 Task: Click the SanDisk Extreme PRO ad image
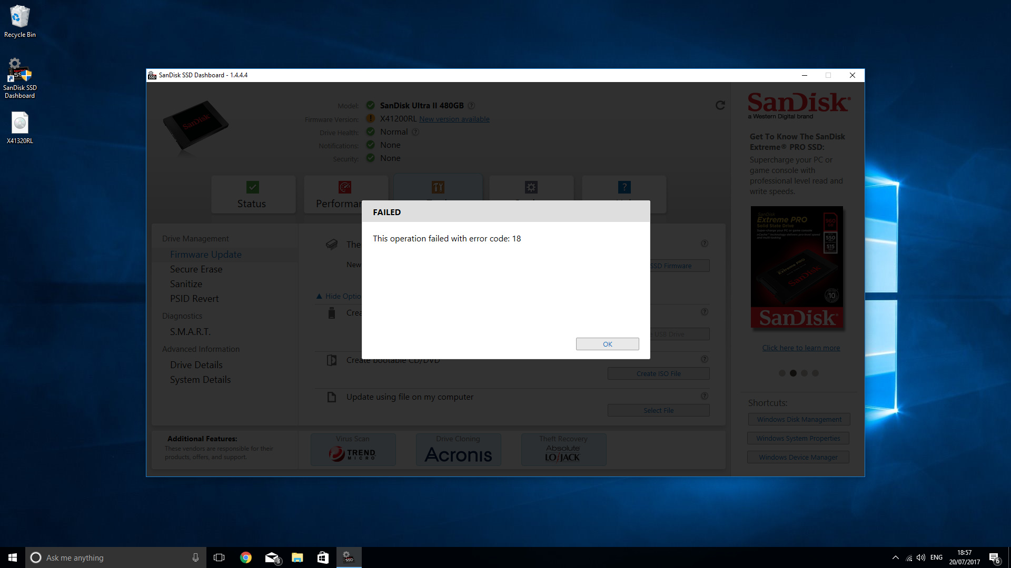coord(797,268)
